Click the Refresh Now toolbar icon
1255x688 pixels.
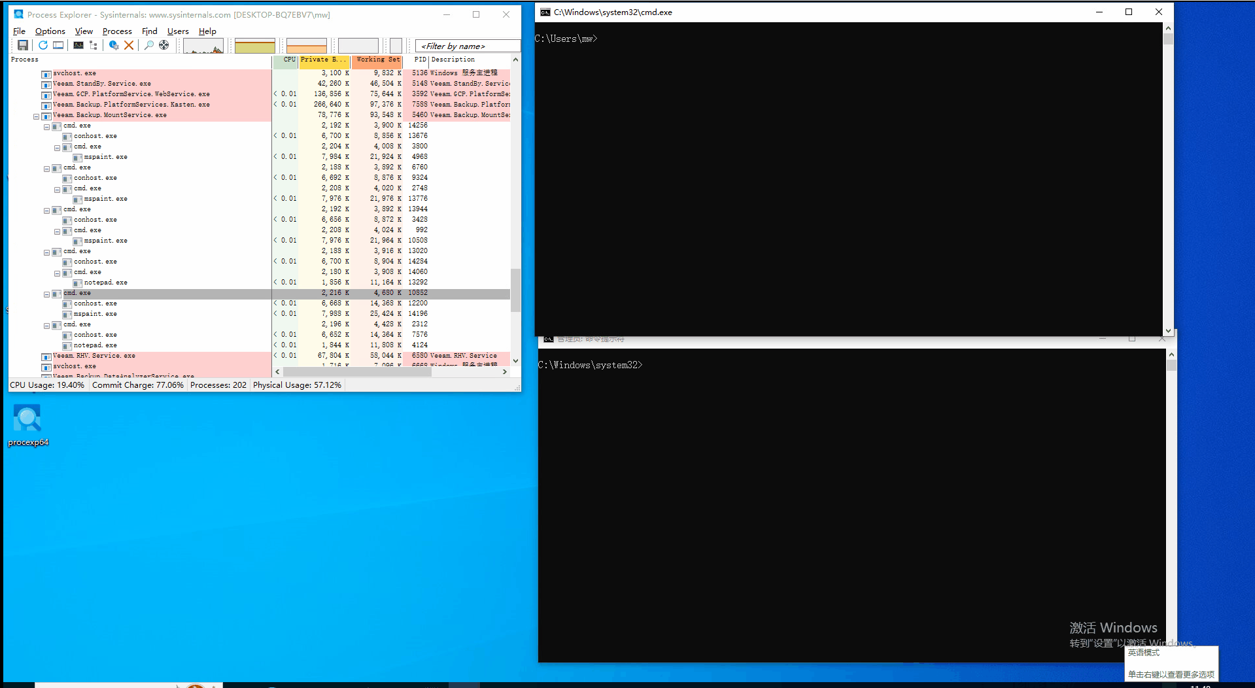coord(43,45)
